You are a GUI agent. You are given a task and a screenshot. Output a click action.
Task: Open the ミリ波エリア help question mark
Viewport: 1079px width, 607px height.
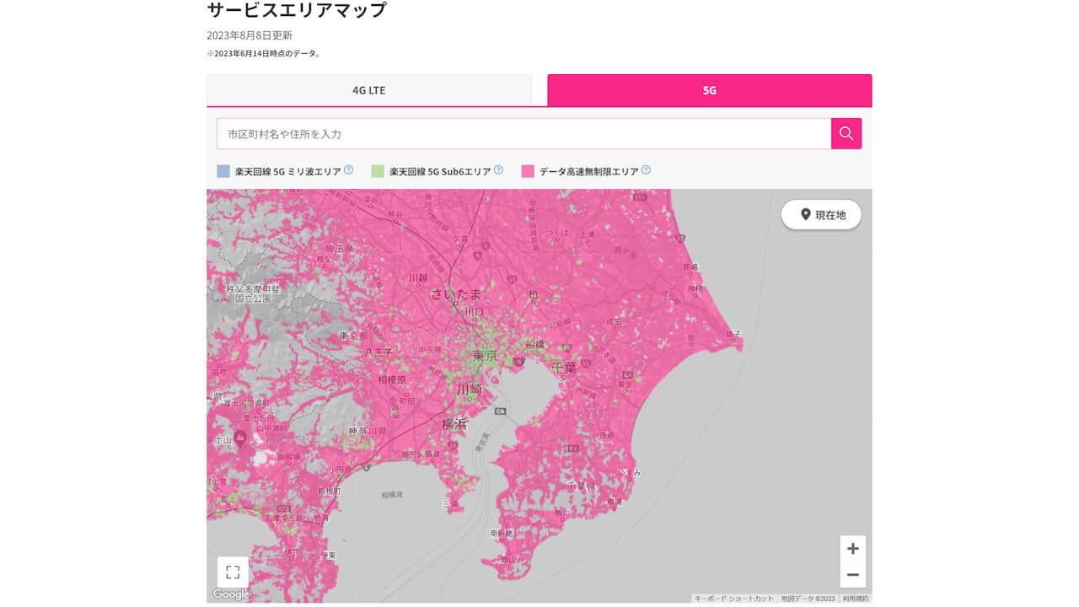(x=348, y=169)
